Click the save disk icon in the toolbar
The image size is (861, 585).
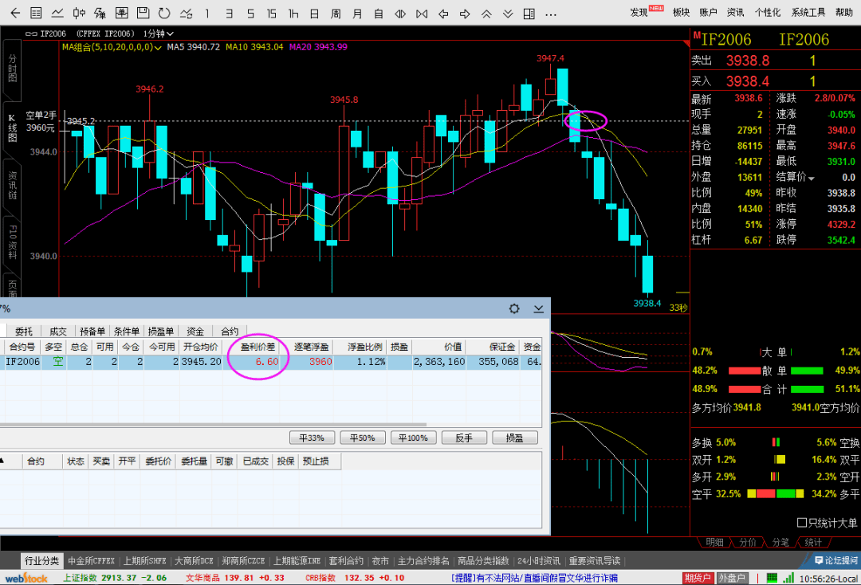(143, 14)
